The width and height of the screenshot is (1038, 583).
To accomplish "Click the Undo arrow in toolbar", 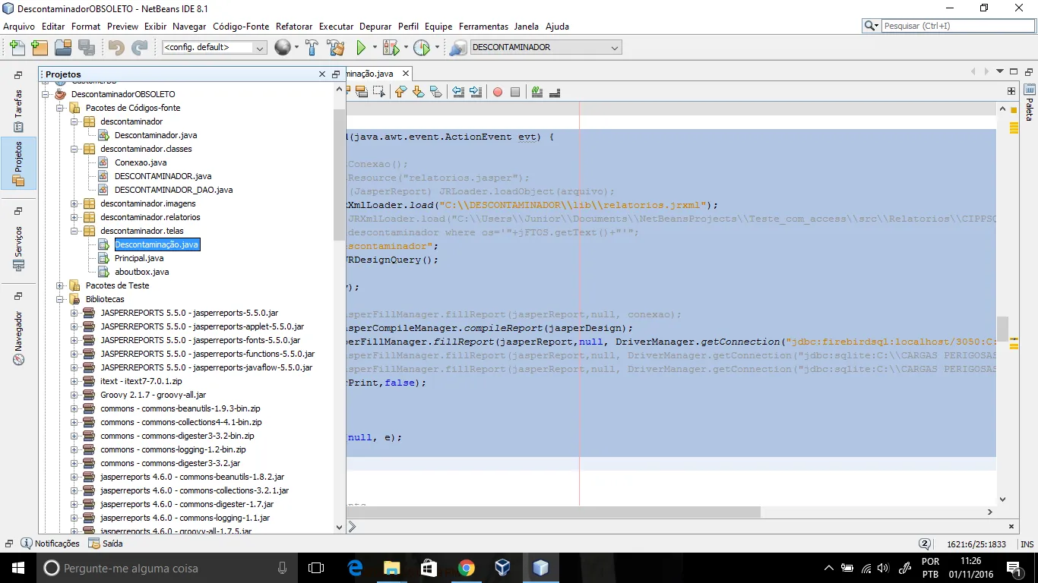I will coord(116,48).
